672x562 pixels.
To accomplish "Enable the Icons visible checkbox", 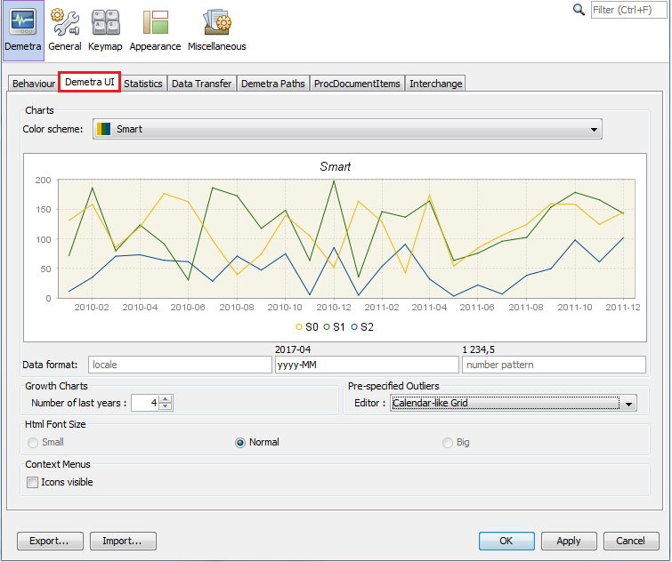I will [33, 482].
